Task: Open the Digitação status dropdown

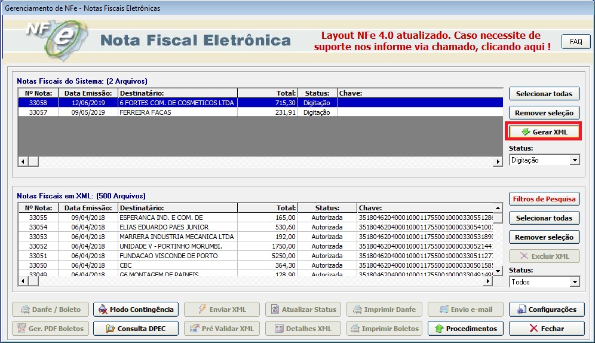Action: [575, 160]
